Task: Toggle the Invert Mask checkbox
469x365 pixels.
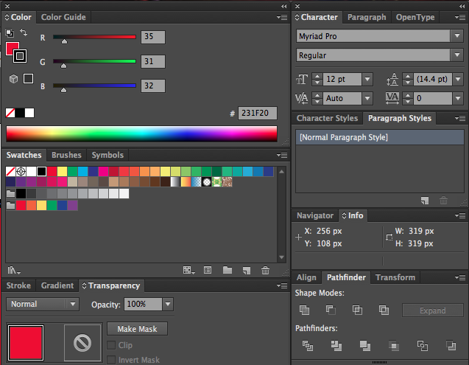Action: pyautogui.click(x=111, y=360)
